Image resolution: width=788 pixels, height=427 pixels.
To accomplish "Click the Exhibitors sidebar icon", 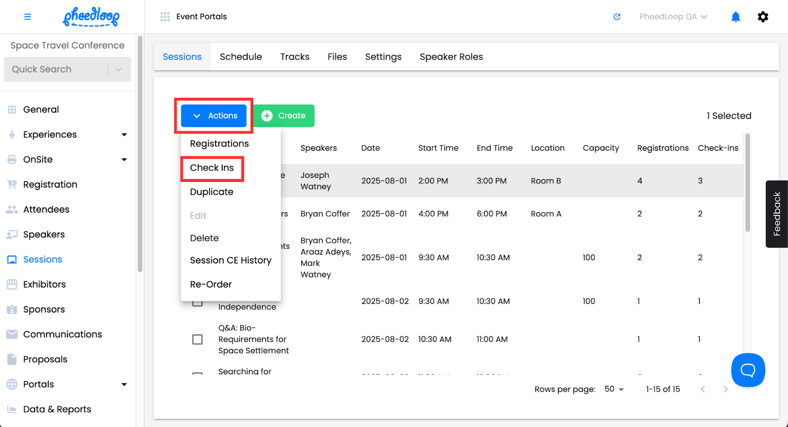I will pos(12,284).
